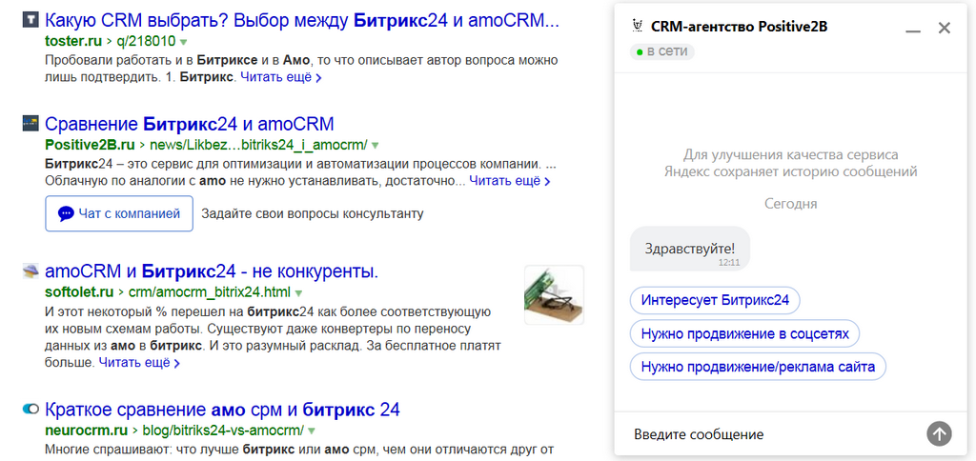976x461 pixels.
Task: Expand the toster.ru URL dropdown arrow
Action: tap(184, 42)
